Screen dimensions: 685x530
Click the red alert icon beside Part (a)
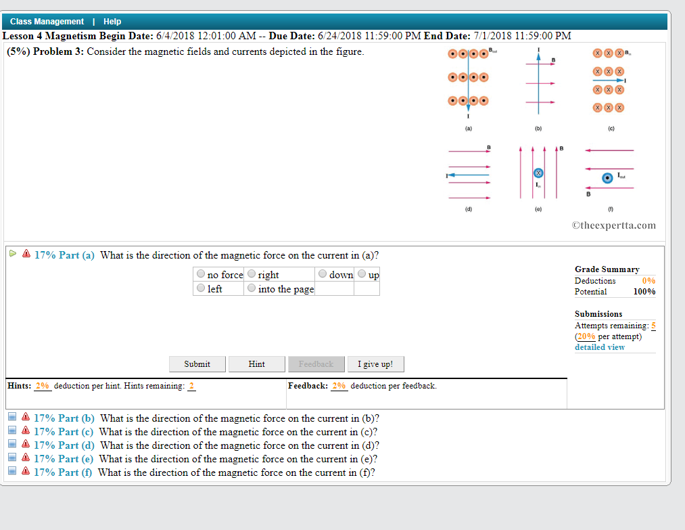coord(24,255)
